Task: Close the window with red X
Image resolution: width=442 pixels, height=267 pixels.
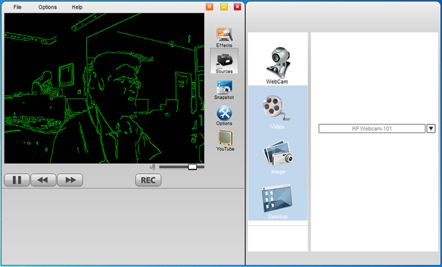Action: pyautogui.click(x=237, y=7)
